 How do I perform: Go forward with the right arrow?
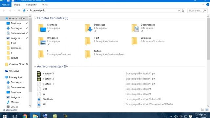[10, 10]
